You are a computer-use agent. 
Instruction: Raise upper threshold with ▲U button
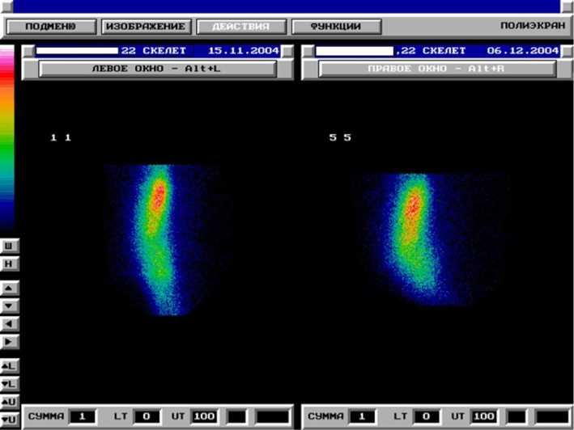[9, 402]
